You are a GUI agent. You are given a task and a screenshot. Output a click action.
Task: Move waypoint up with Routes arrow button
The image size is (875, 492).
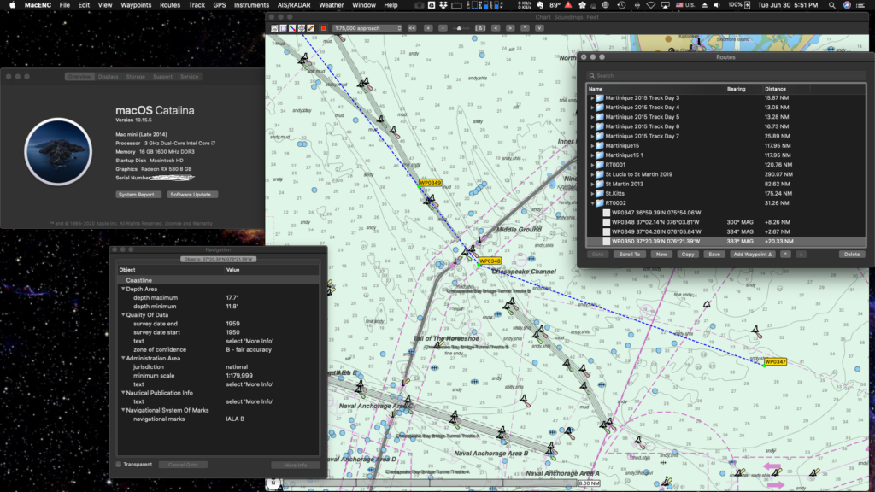pos(785,255)
